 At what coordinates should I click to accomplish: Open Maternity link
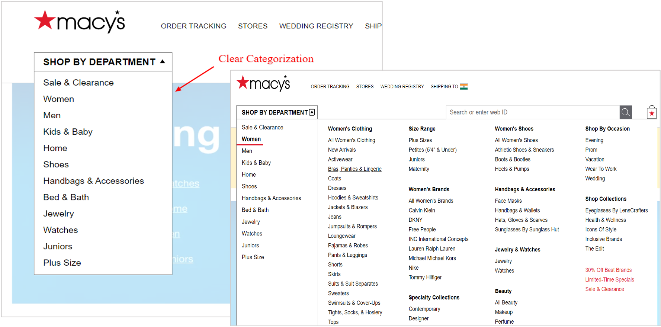(419, 169)
